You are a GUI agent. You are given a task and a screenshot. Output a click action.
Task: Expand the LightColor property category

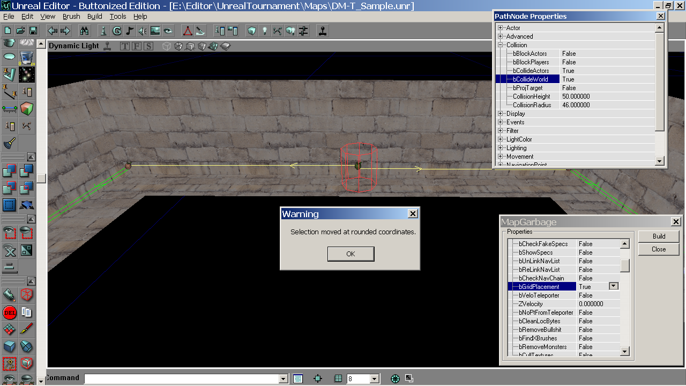[x=501, y=139]
